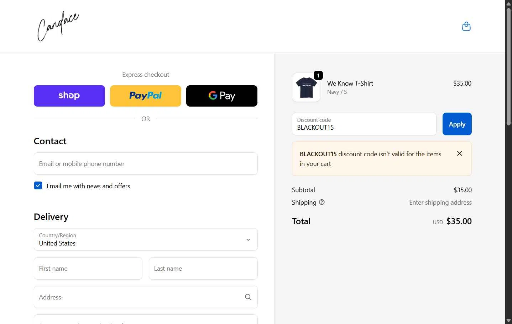Click the Candace store logo
The image size is (512, 324).
[x=58, y=26]
